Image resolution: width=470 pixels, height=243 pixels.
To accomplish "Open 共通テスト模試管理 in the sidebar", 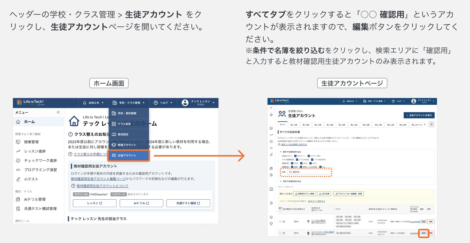I will pyautogui.click(x=41, y=209).
